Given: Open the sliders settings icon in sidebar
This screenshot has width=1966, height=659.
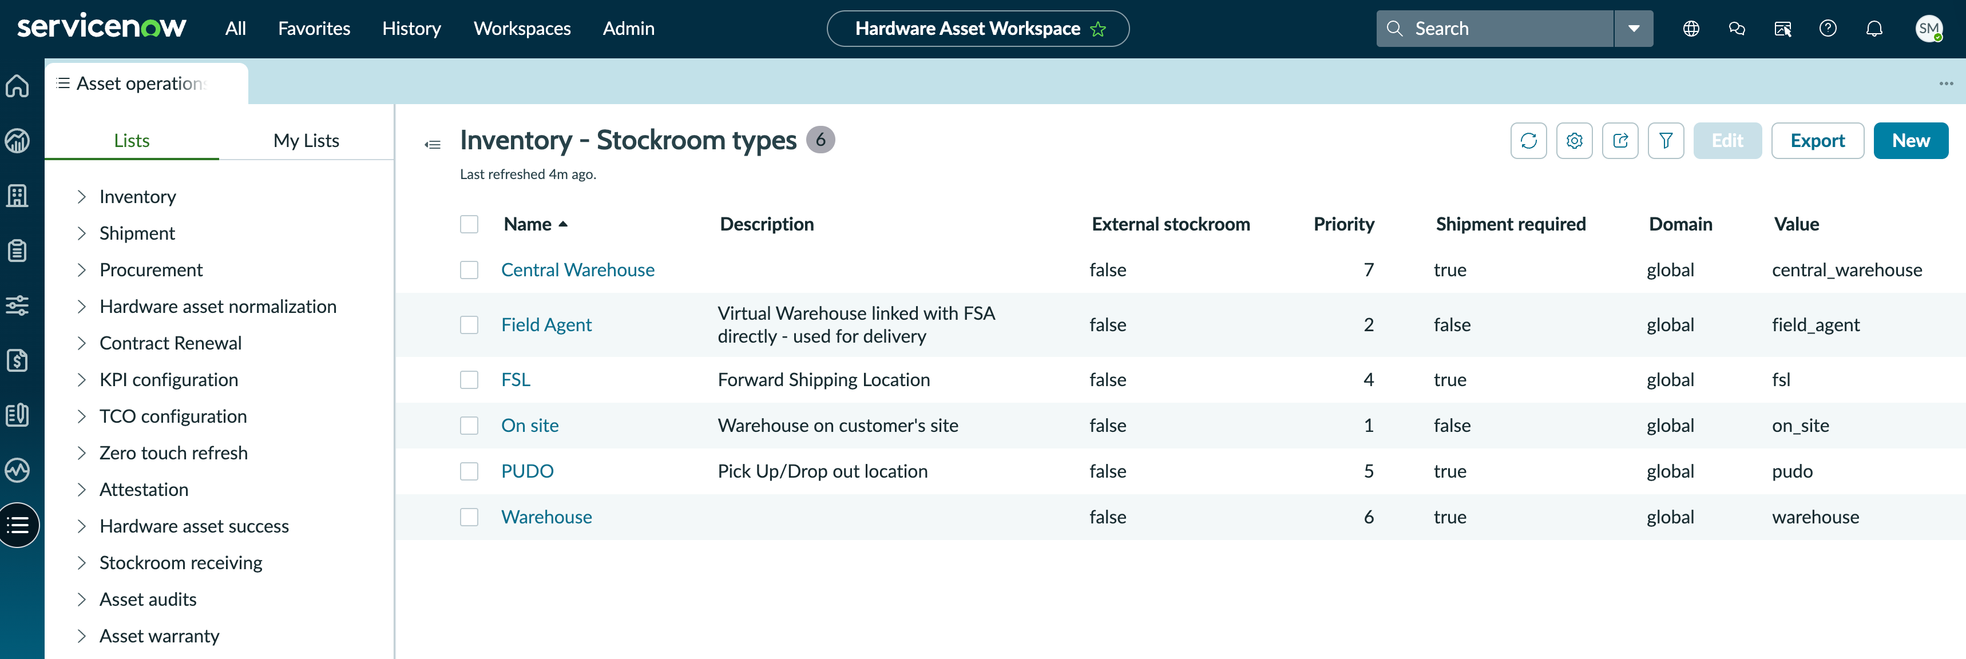Looking at the screenshot, I should click(x=18, y=306).
